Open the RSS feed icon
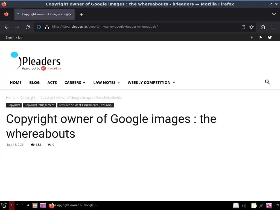The height and width of the screenshot is (210, 280). point(261,37)
